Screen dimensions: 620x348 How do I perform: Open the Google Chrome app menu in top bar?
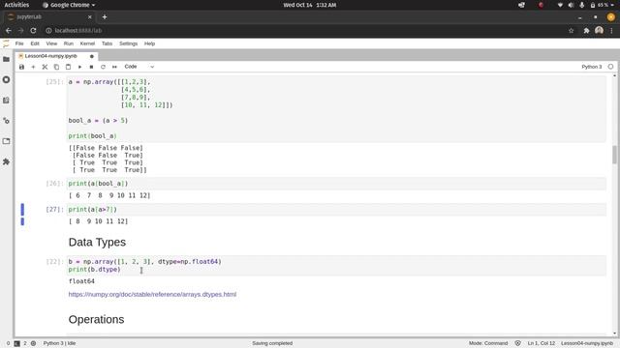click(69, 5)
